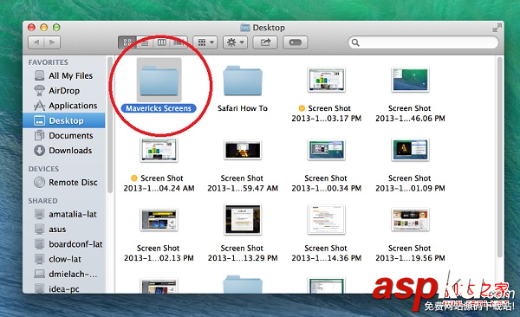
Task: Enter full screen with the corner arrows
Action: 497,28
